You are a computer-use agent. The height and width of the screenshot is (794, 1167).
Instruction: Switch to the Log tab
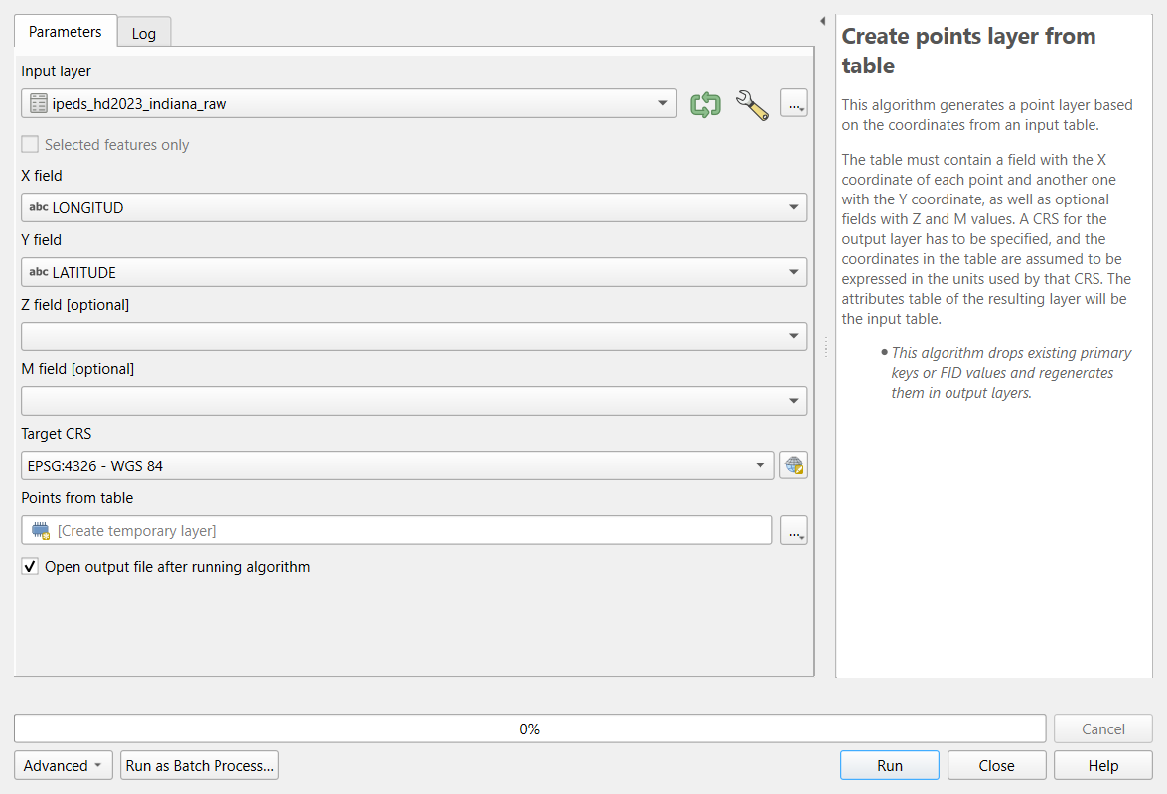(144, 33)
